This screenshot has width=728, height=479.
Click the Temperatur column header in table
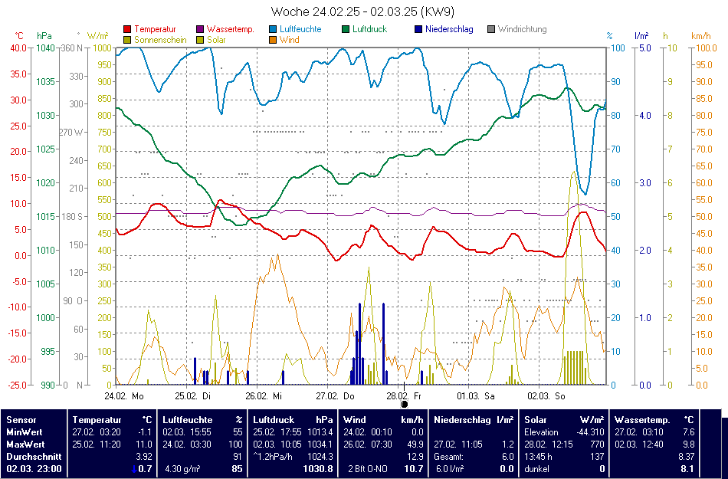97,420
